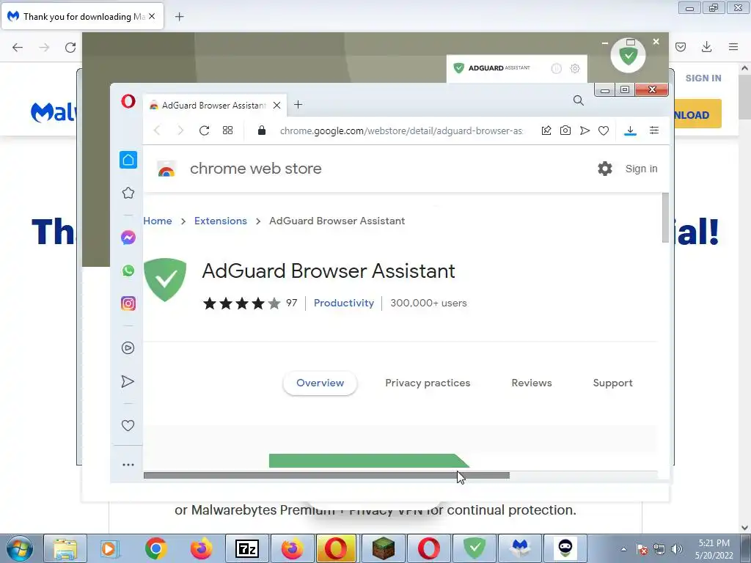Open Opera Speed Dial grid icon
This screenshot has height=563, width=751.
click(x=227, y=130)
